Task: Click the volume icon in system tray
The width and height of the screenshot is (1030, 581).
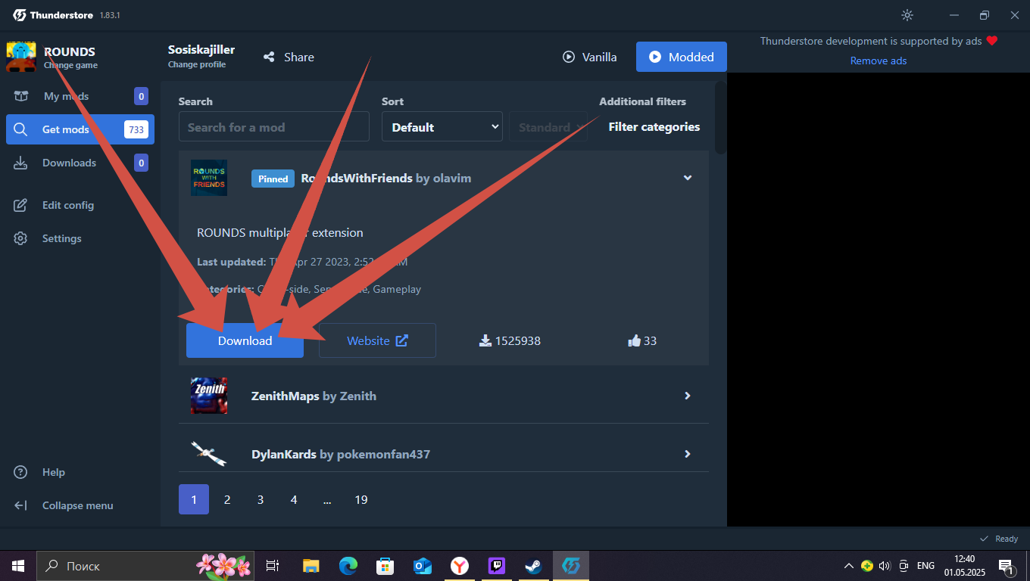Action: pyautogui.click(x=885, y=566)
